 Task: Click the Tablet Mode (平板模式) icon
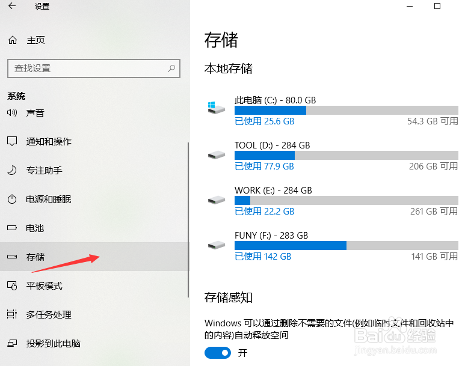12,285
